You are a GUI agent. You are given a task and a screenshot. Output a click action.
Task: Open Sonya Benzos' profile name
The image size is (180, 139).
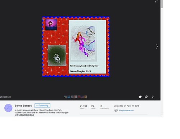(x=23, y=106)
